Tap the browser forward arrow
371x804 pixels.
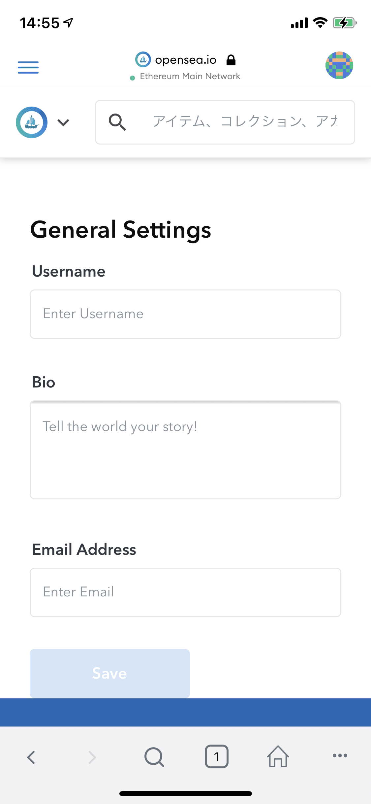[92, 757]
